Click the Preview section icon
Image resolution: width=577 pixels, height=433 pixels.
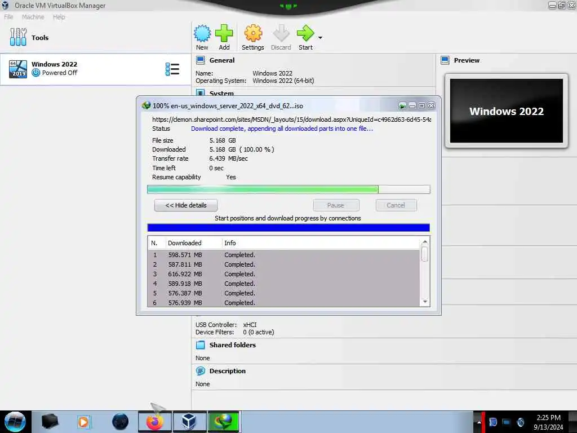tap(445, 60)
